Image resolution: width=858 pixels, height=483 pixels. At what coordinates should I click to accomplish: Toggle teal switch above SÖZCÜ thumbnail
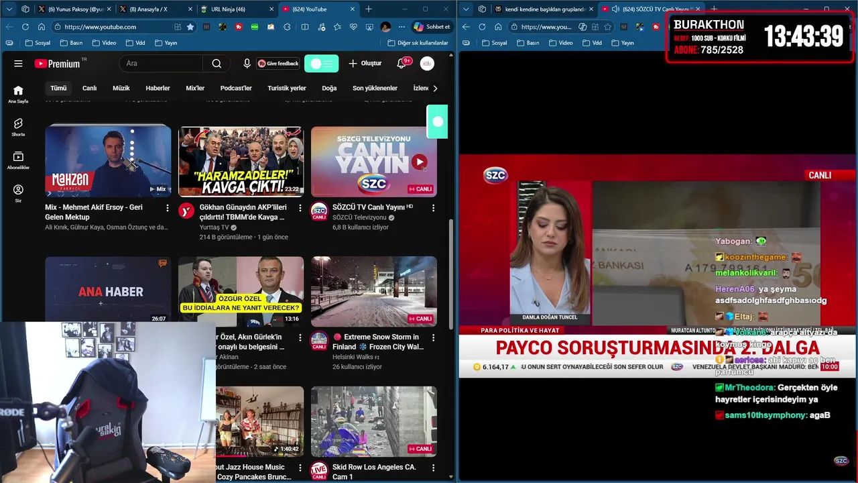click(x=437, y=121)
